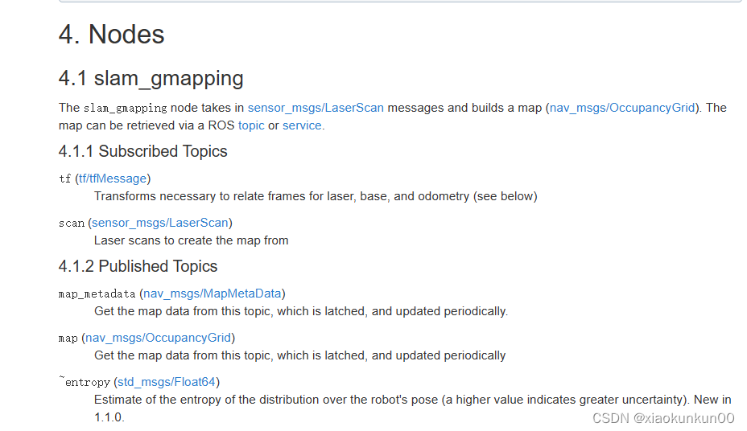Follow the ROS 'topic' link
747x431 pixels.
[251, 125]
